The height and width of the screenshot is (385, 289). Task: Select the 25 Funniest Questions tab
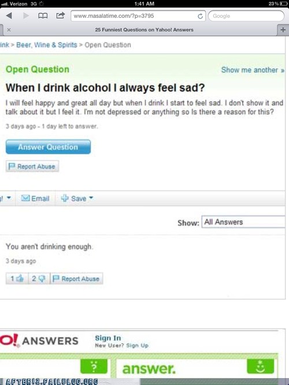click(144, 29)
